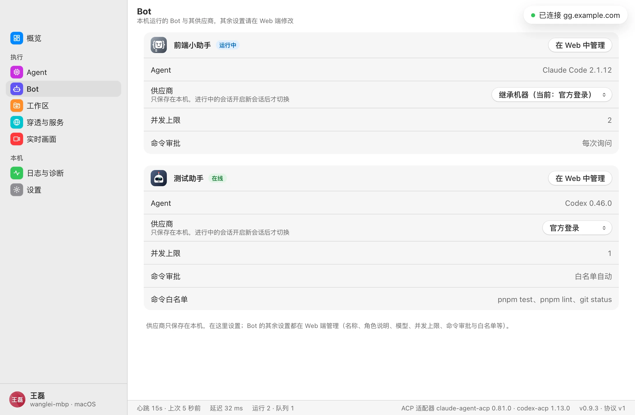Screen dimensions: 635x415
Task: Open 设置 sidebar item label
Action: pyautogui.click(x=34, y=190)
